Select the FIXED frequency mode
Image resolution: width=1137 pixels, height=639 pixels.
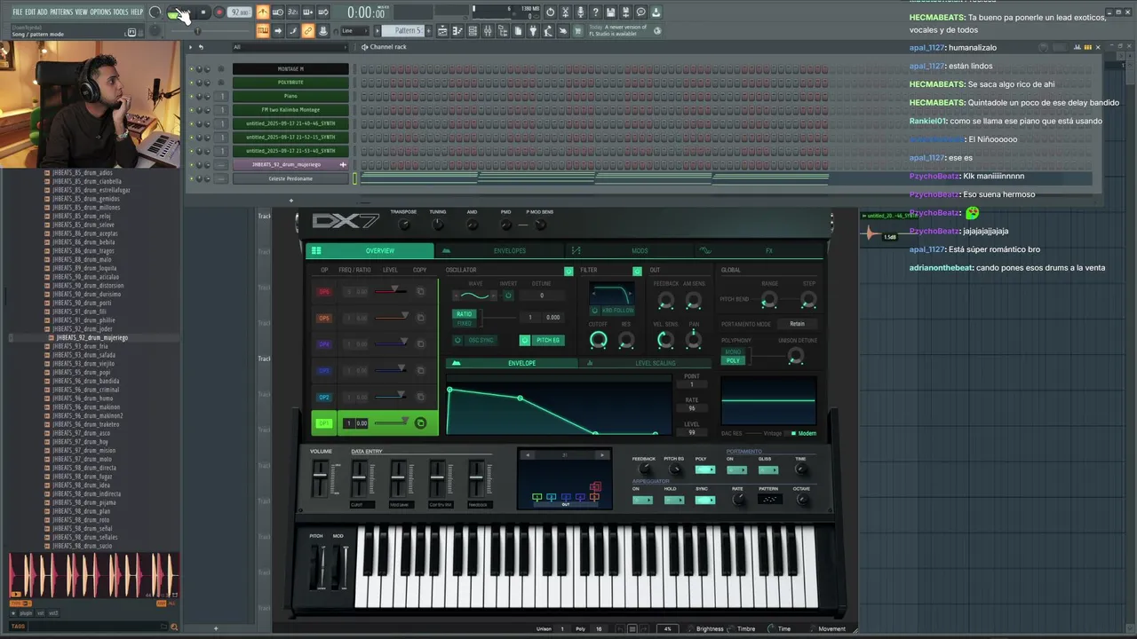click(x=465, y=323)
